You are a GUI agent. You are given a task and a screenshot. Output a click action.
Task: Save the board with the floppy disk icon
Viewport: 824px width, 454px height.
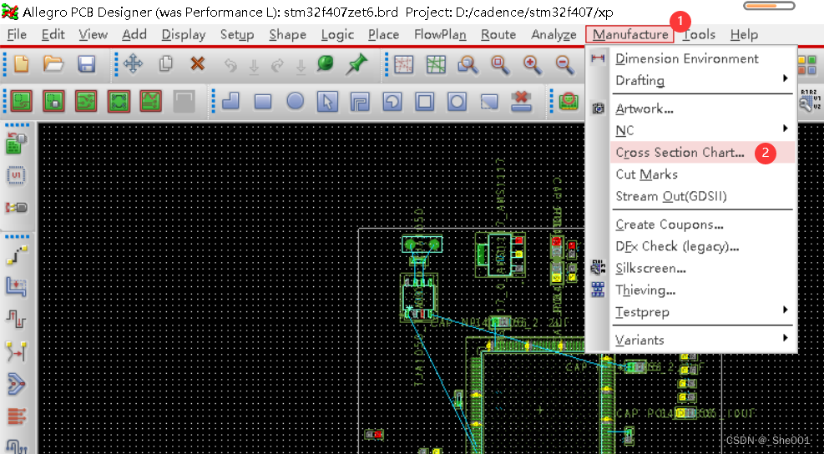tap(86, 63)
